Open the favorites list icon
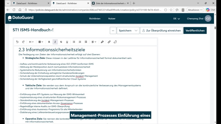The image size is (221, 124). pyautogui.click(x=177, y=10)
